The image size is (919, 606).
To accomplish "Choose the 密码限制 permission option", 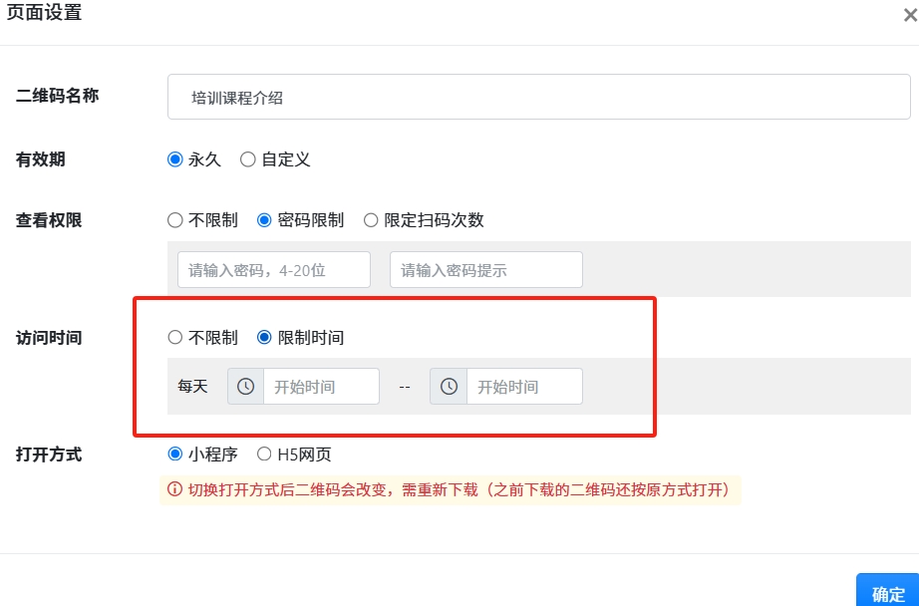I will click(264, 220).
